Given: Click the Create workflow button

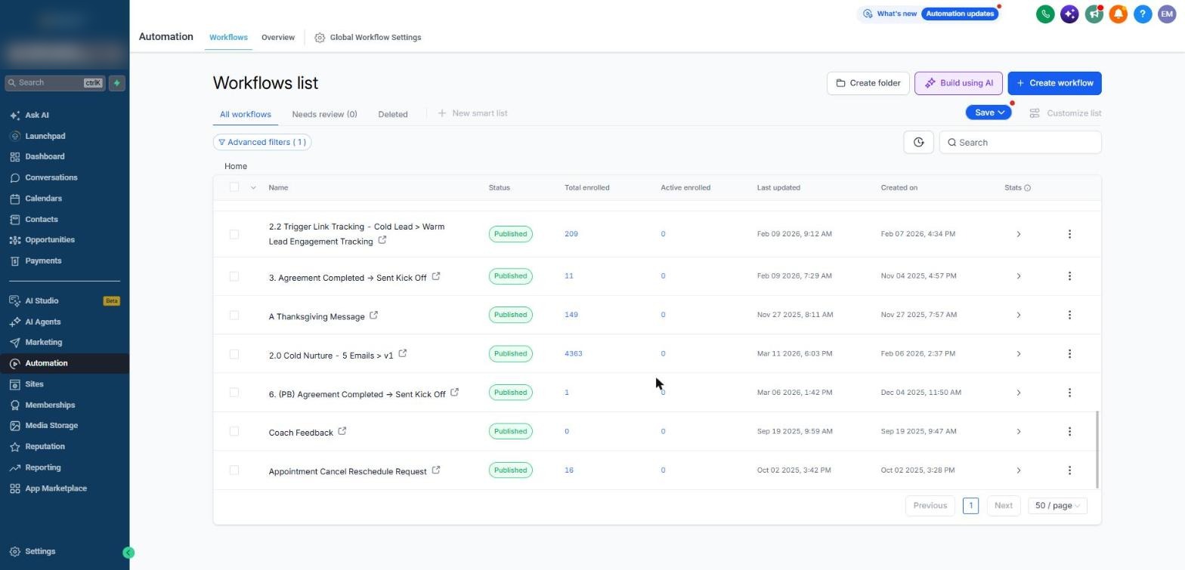Looking at the screenshot, I should click(1054, 83).
